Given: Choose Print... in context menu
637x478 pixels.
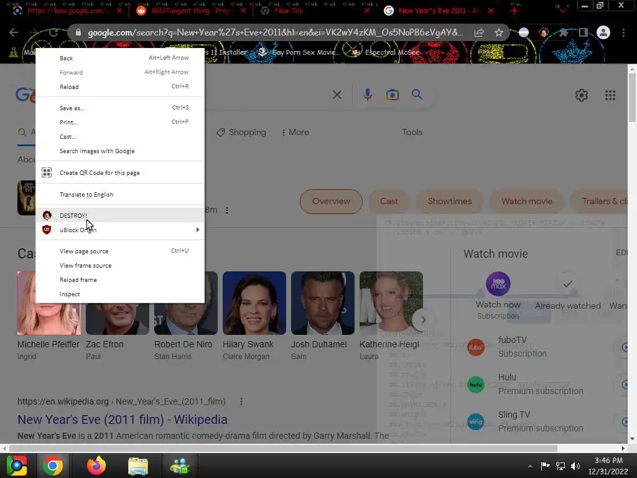Looking at the screenshot, I should click(x=120, y=122).
